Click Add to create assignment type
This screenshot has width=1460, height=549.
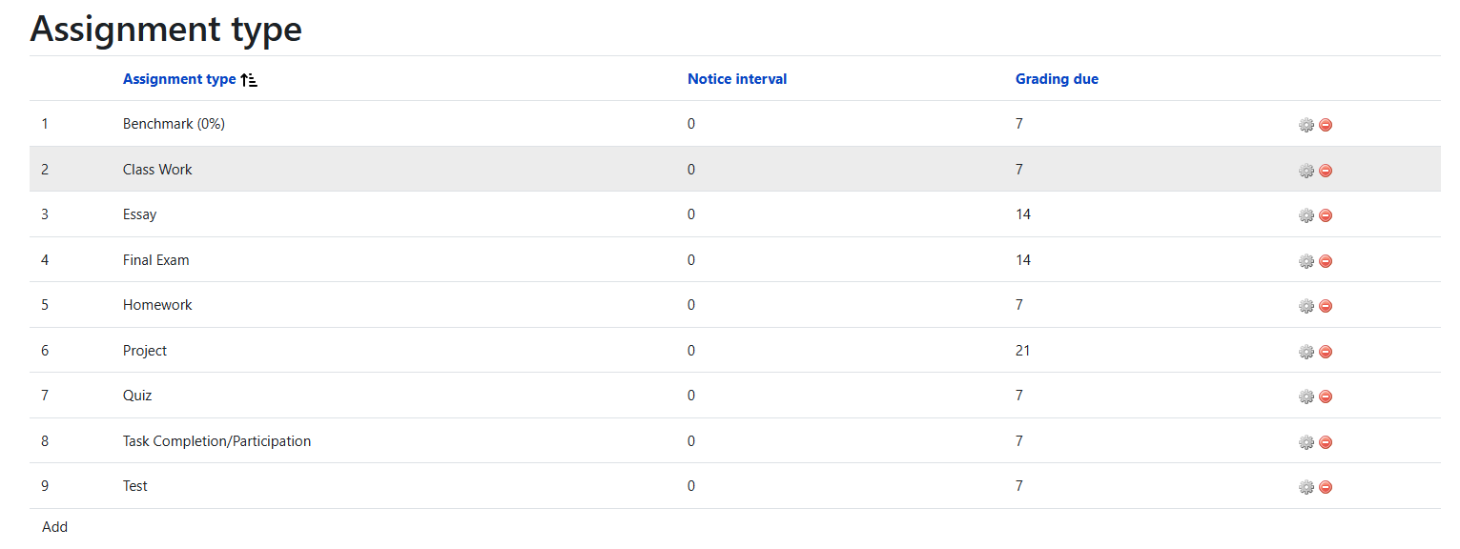(x=54, y=527)
